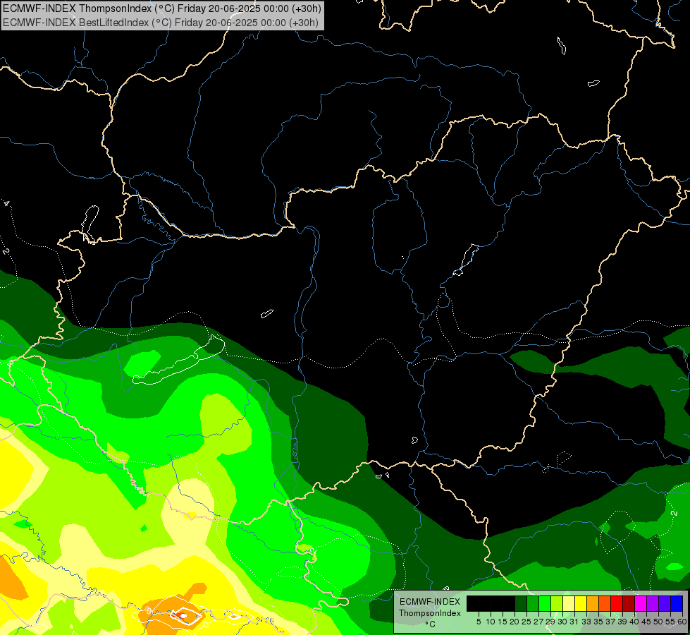Image resolution: width=690 pixels, height=635 pixels.
Task: Click the dark red 39–40 legend swatch
Action: pyautogui.click(x=629, y=603)
